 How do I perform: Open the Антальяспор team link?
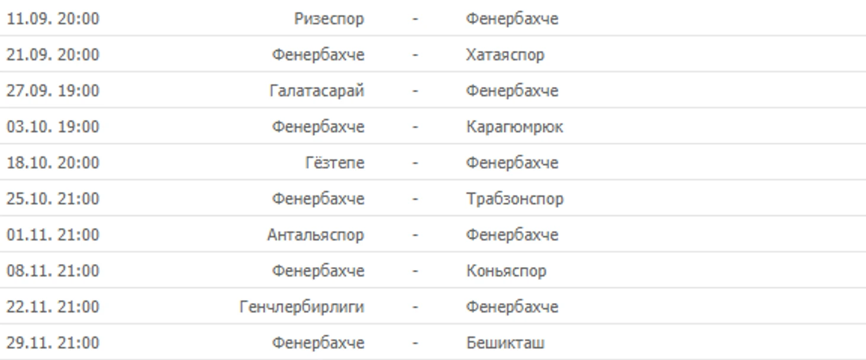(x=316, y=235)
